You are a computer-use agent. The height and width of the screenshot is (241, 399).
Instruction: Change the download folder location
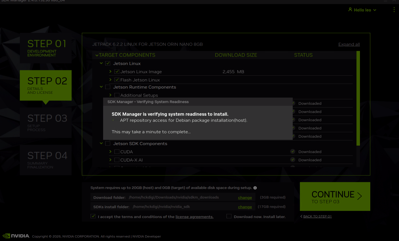pyautogui.click(x=245, y=197)
